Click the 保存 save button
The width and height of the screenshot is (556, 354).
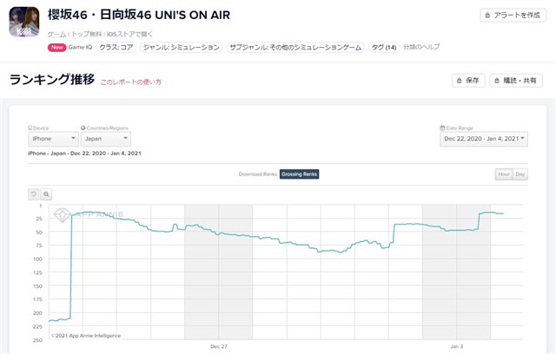coord(468,81)
